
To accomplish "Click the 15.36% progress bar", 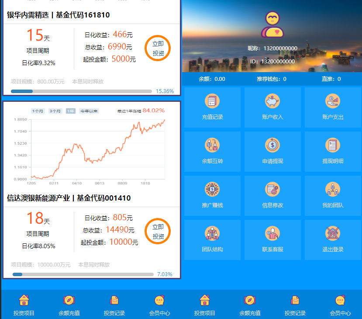I will point(81,91).
